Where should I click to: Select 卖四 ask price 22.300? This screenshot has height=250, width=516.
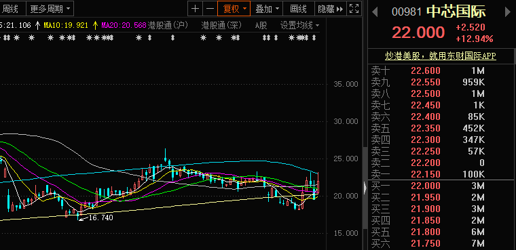(x=426, y=140)
